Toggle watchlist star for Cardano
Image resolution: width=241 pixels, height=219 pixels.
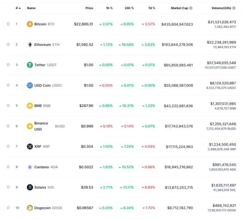(x=8, y=167)
